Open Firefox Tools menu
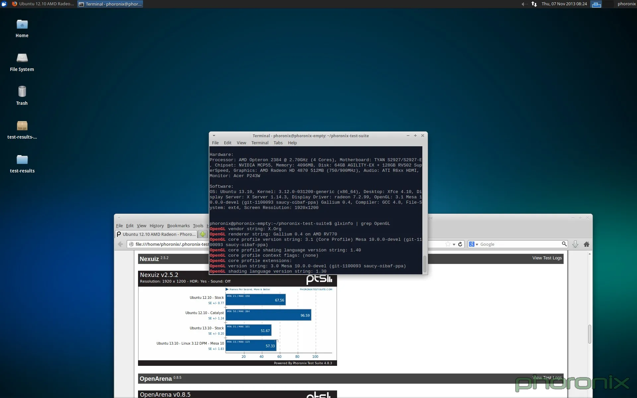The width and height of the screenshot is (637, 398). (198, 226)
